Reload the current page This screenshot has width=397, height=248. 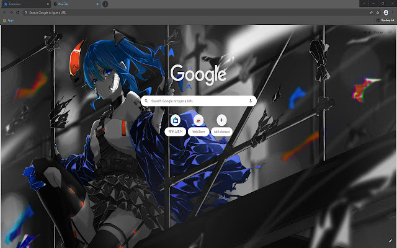pyautogui.click(x=18, y=12)
